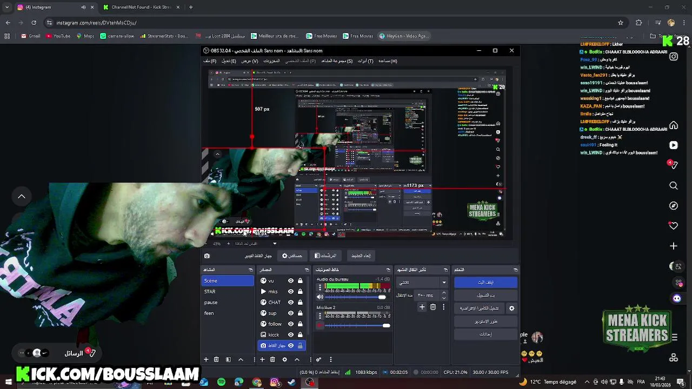
Task: Toggle eye icon for follow source
Action: (291, 324)
